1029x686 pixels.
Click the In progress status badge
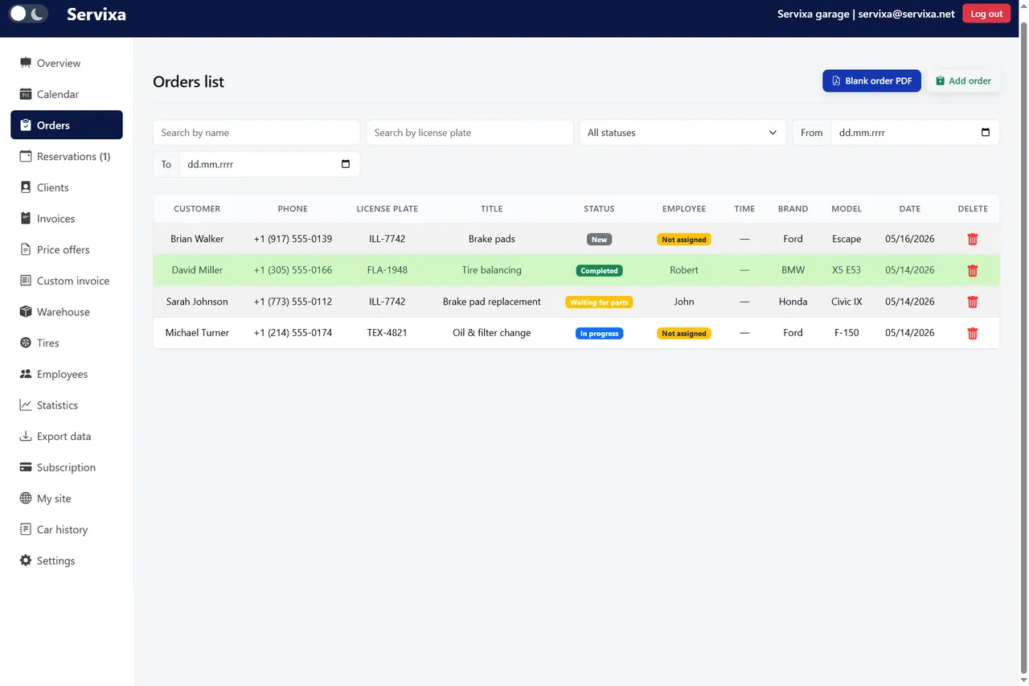(x=599, y=334)
